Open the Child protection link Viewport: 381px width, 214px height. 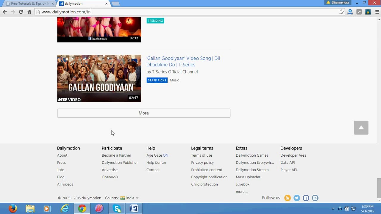click(x=204, y=184)
